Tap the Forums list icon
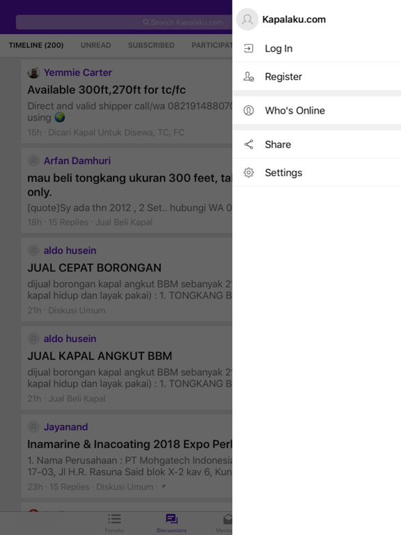The image size is (401, 535). [x=114, y=519]
